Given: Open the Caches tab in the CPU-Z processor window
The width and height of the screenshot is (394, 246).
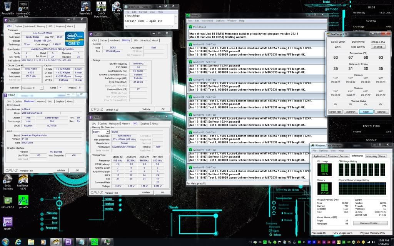Looking at the screenshot, I should (x=18, y=27).
